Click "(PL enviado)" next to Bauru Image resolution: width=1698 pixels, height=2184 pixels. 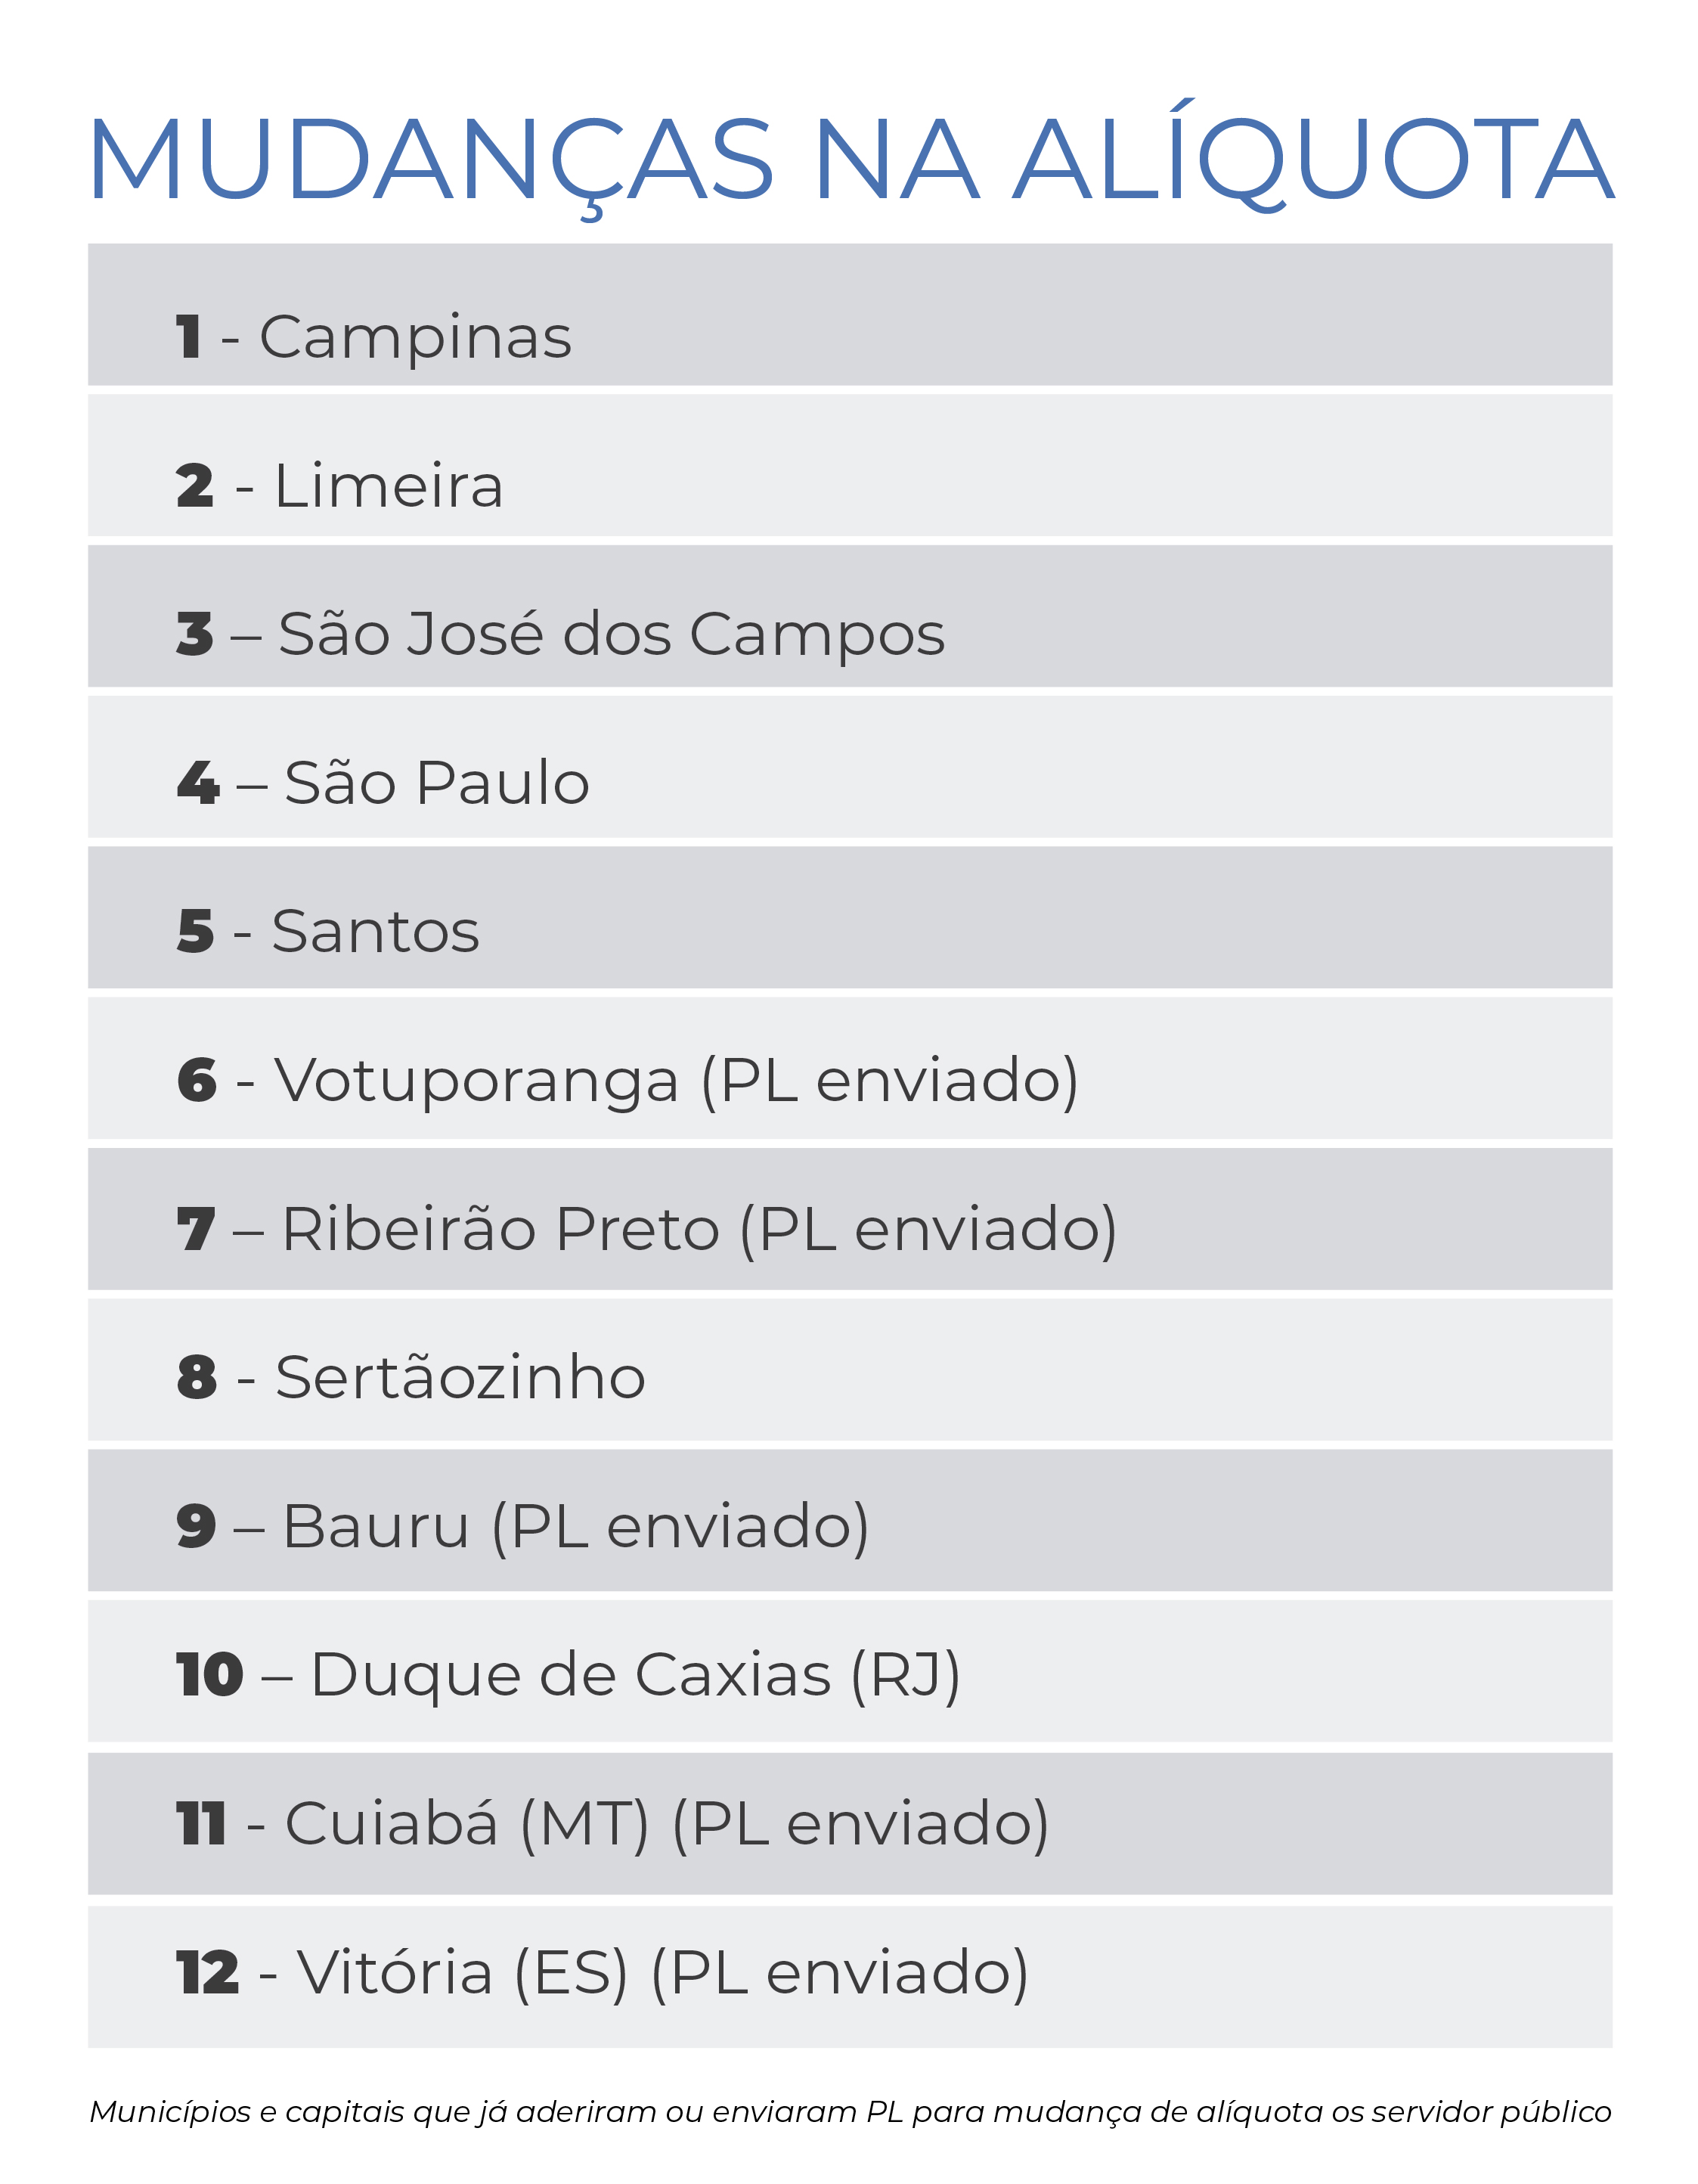[x=680, y=1527]
